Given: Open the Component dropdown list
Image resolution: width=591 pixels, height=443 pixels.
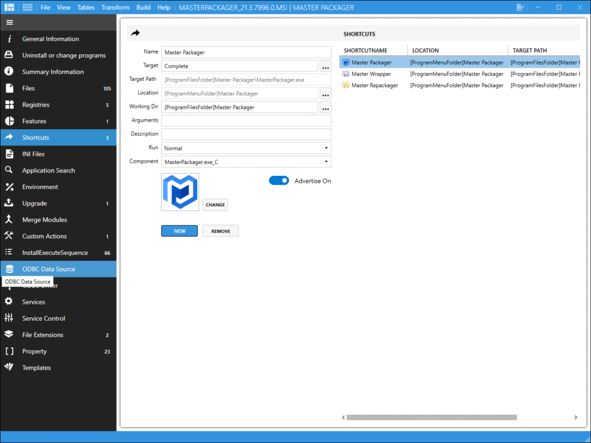Looking at the screenshot, I should 246,162.
